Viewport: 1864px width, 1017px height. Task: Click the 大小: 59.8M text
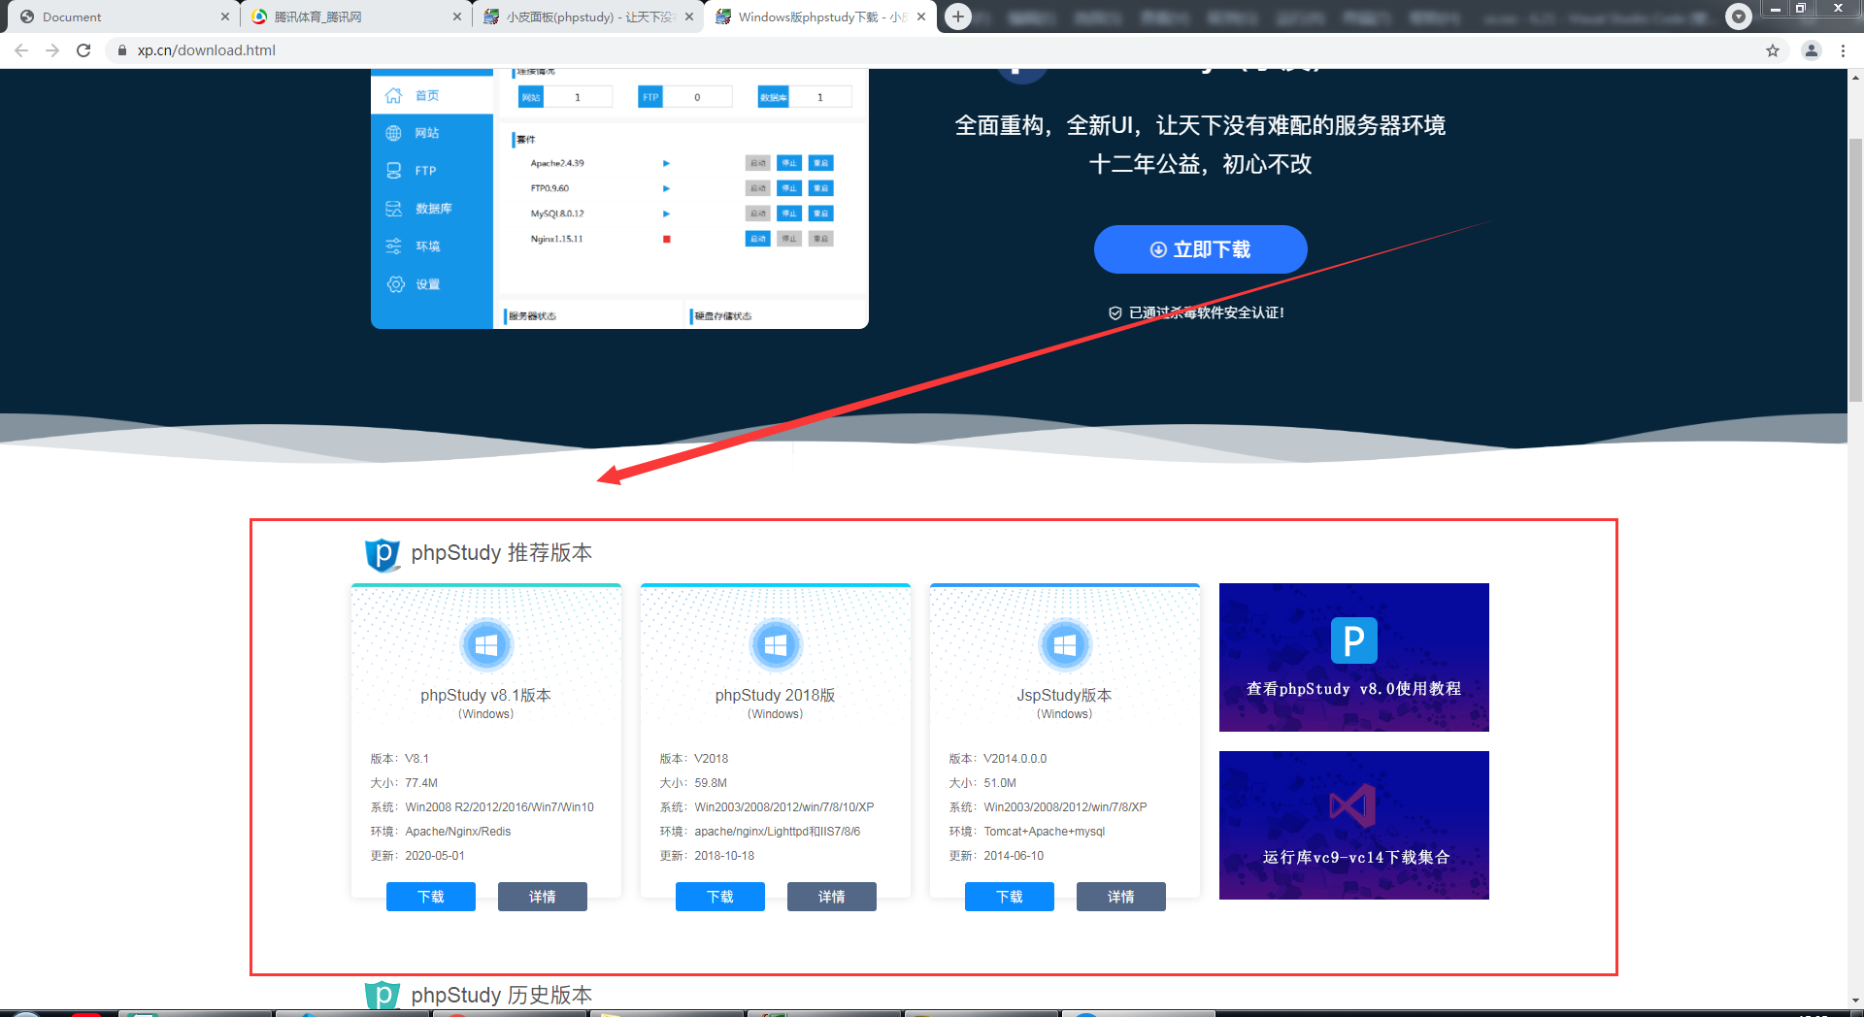(x=693, y=783)
